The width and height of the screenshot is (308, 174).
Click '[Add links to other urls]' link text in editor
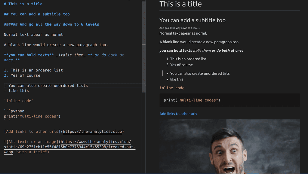pos(32,131)
